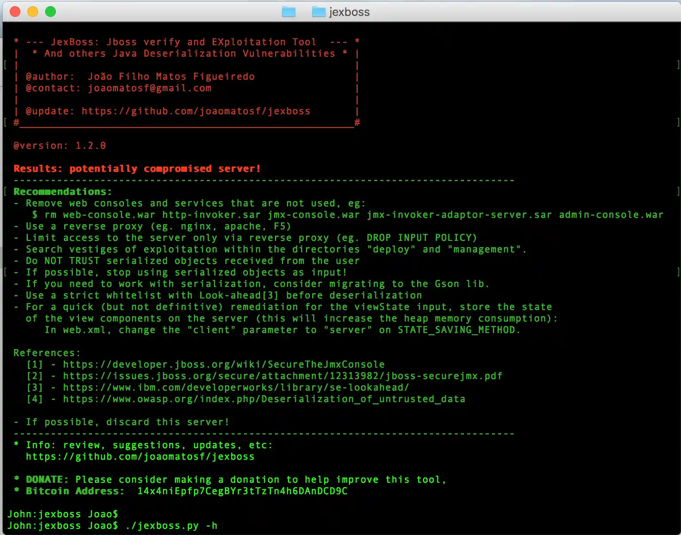Click the "Use a strict whitelist with Look-ahead[3]" line
The width and height of the screenshot is (681, 535).
pyautogui.click(x=217, y=295)
